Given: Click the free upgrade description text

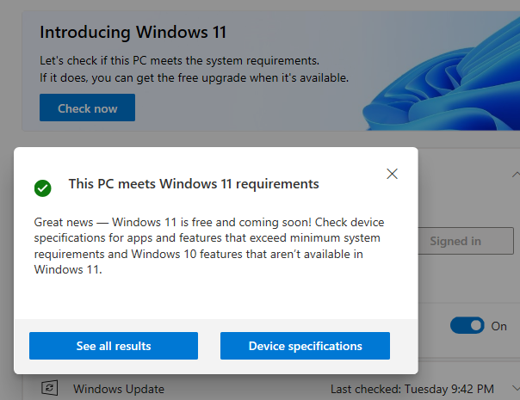Looking at the screenshot, I should pyautogui.click(x=194, y=70).
